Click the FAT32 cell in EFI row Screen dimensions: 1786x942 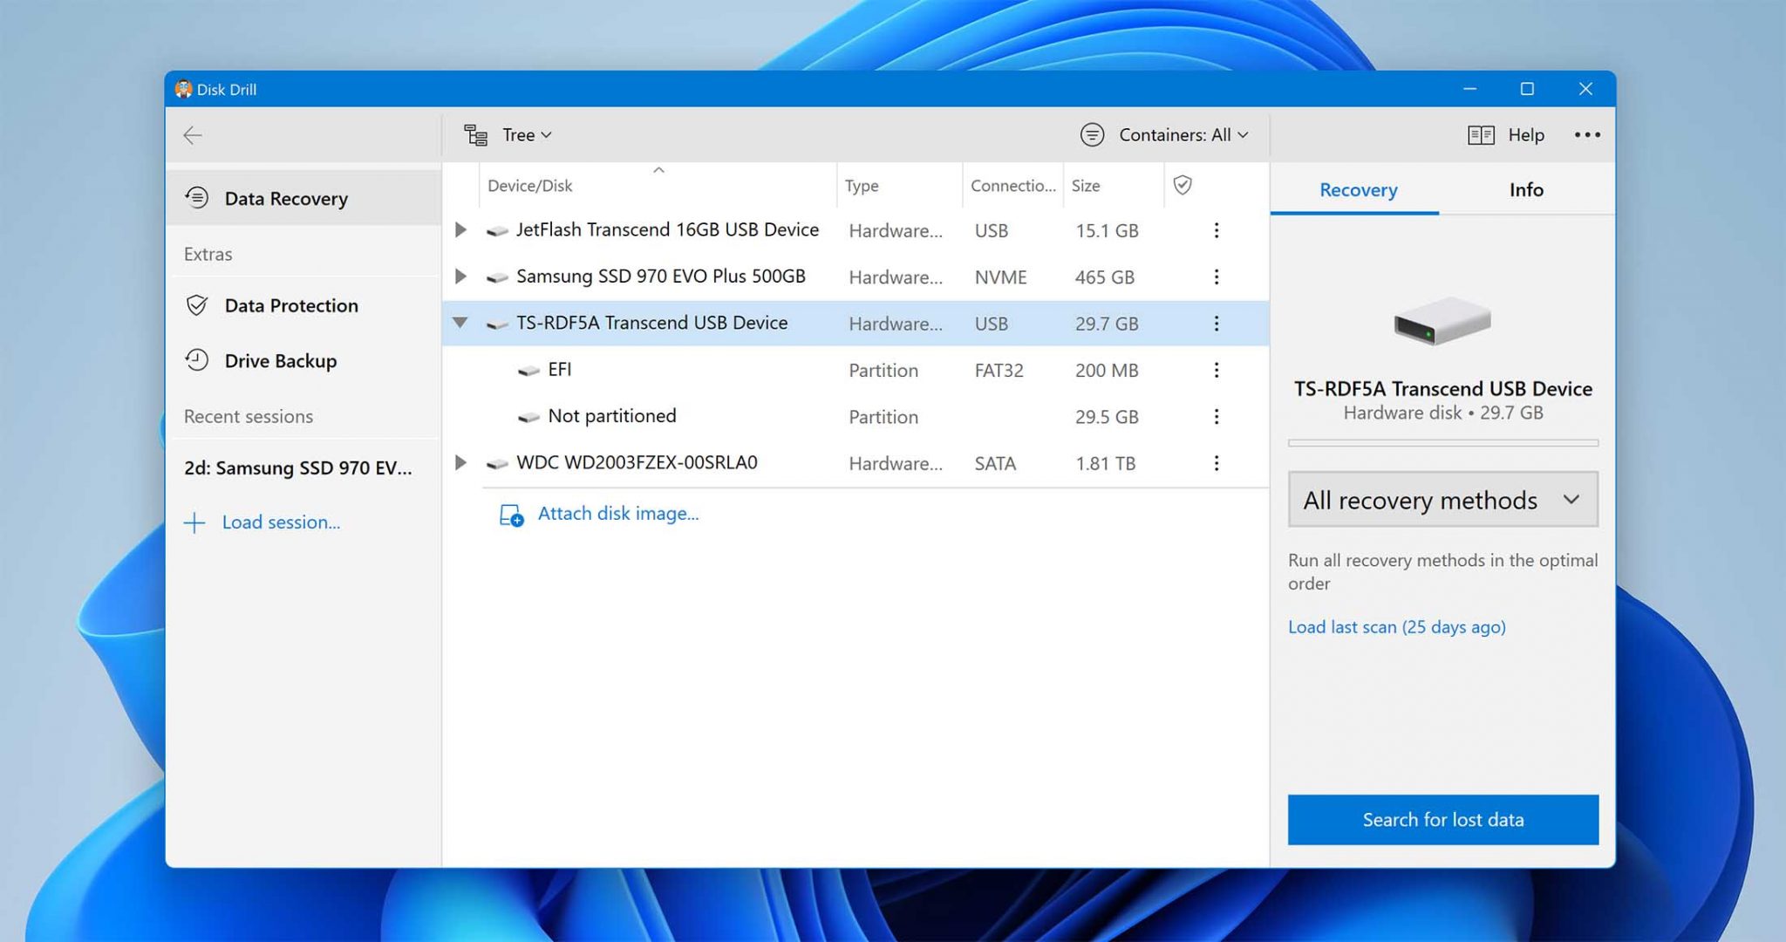click(x=999, y=371)
